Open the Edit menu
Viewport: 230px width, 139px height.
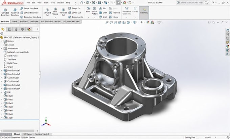click(33, 3)
